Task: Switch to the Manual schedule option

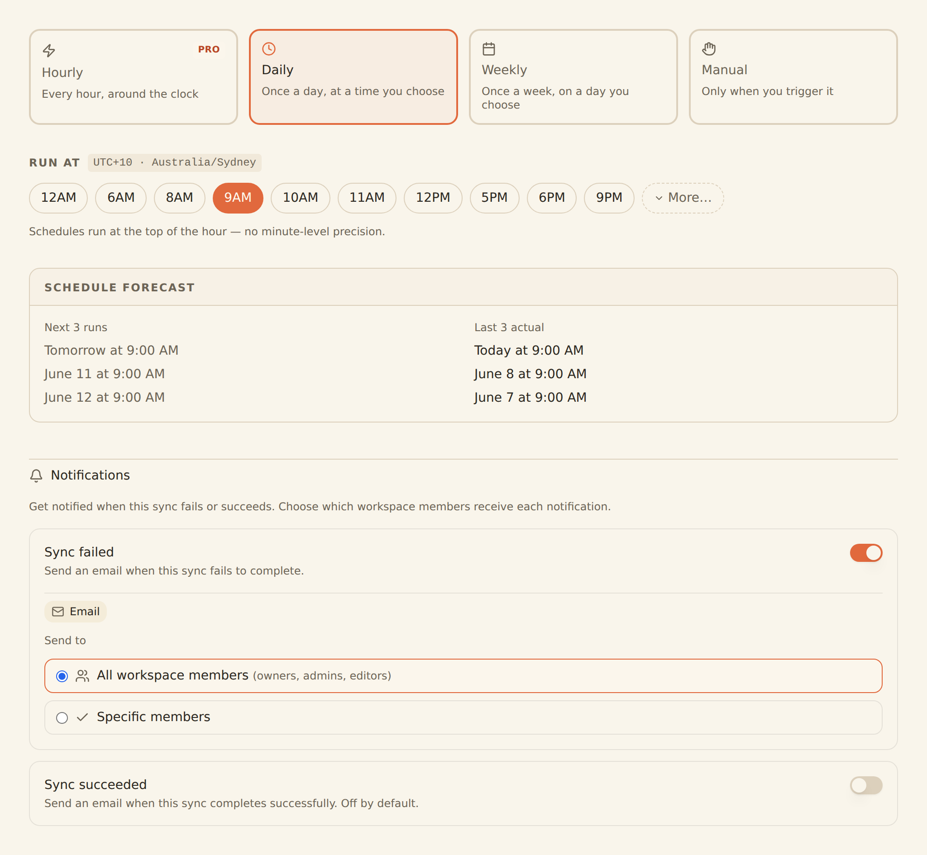Action: click(793, 77)
